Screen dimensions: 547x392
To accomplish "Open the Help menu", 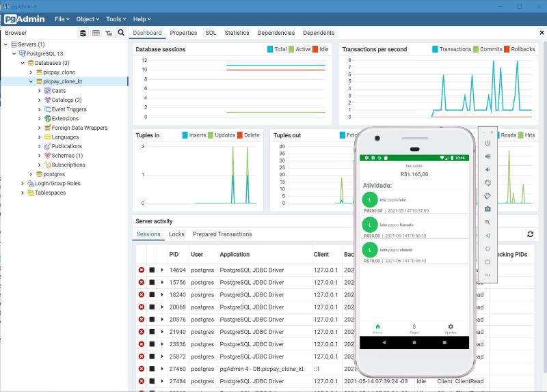I will 142,19.
